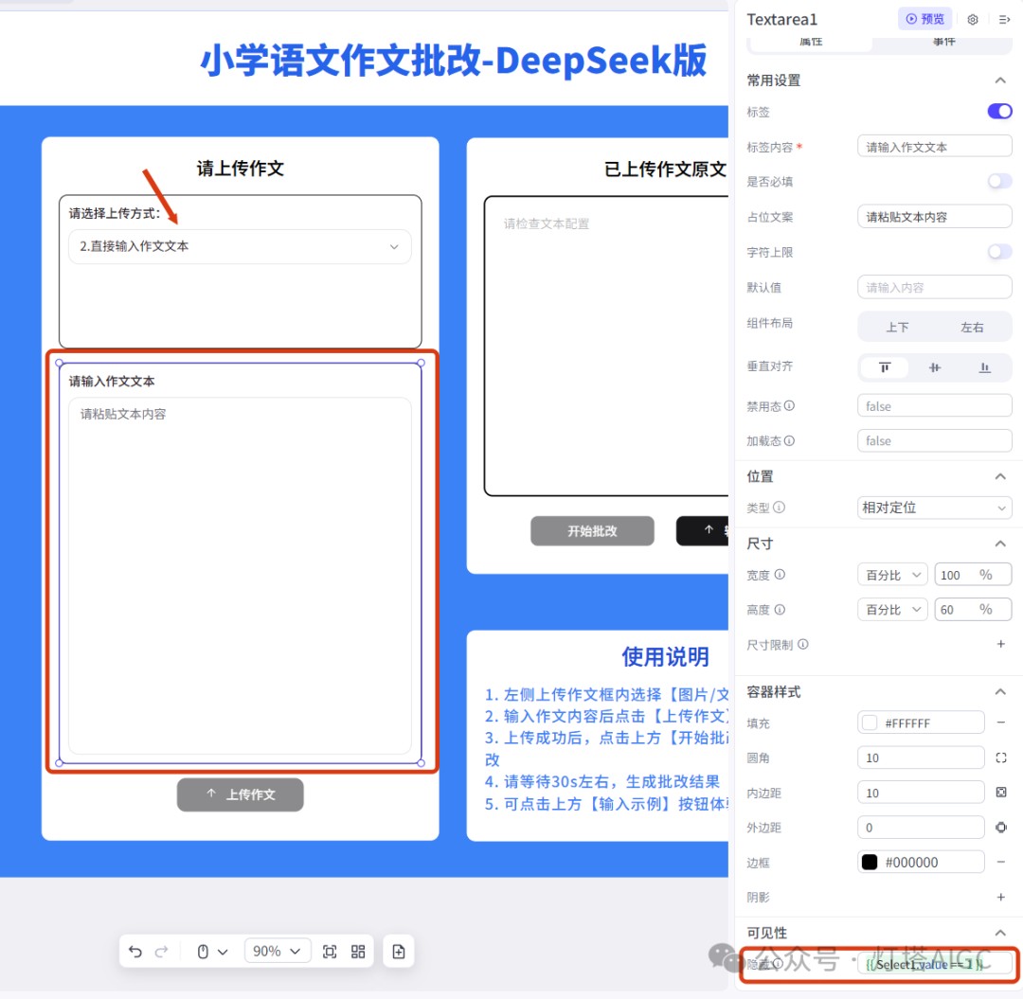Image resolution: width=1023 pixels, height=999 pixels.
Task: Switch to the 属性 tab
Action: pyautogui.click(x=811, y=42)
